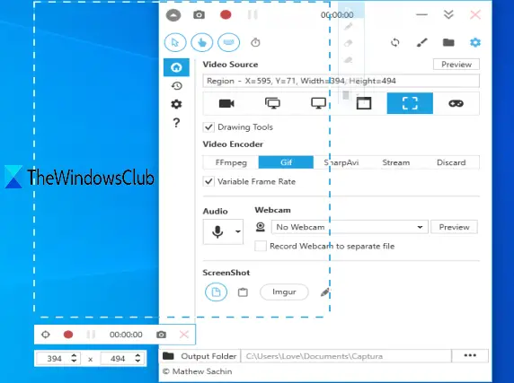The height and width of the screenshot is (383, 514).
Task: Click the region width field showing 394
Action: point(55,359)
